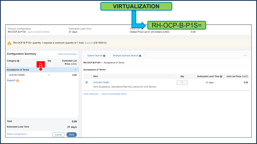Viewport: 257px width, 144px height.
Task: Click the Total amount 0.00 value
Action: point(74,122)
